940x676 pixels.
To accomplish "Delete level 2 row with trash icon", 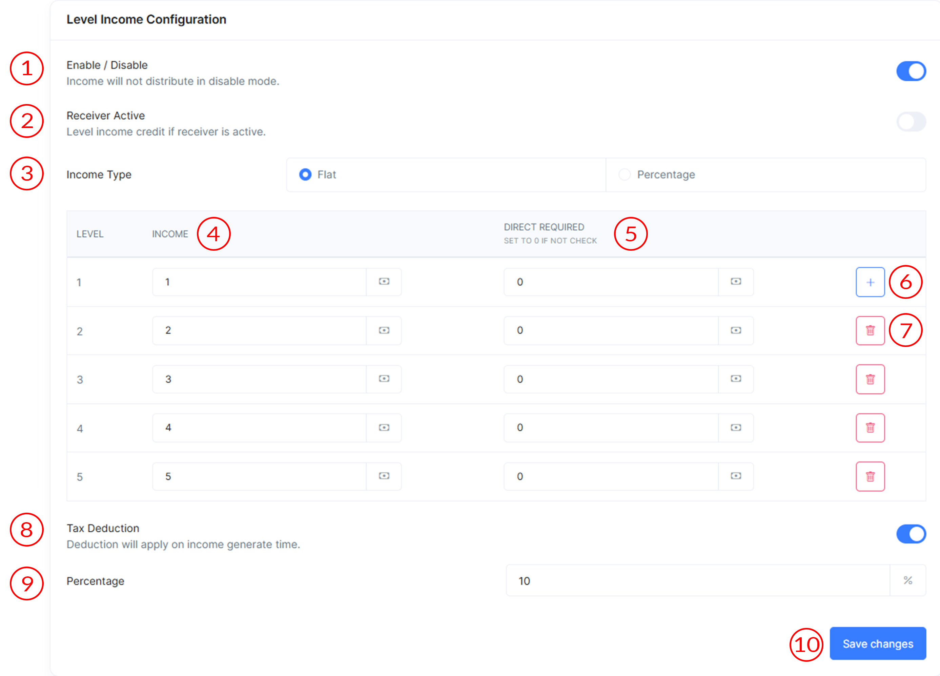I will pos(870,331).
